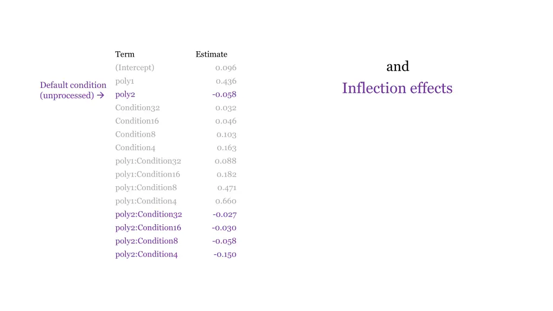Click the arrow next to '(unprocessed)'
This screenshot has width=553, height=311.
coord(100,96)
